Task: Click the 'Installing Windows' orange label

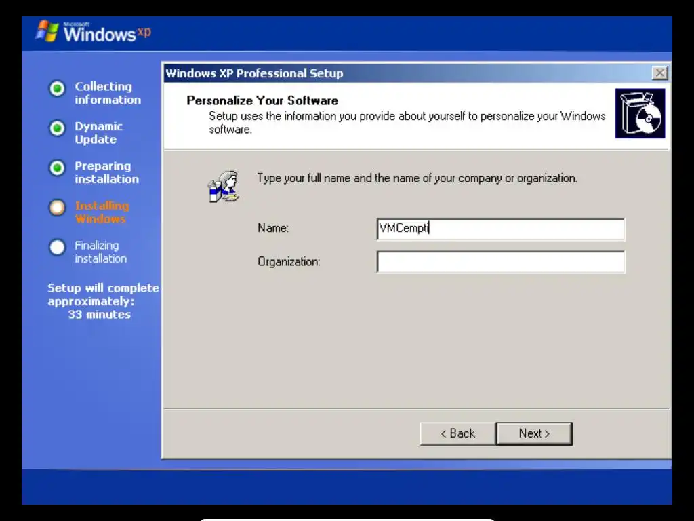Action: (102, 212)
